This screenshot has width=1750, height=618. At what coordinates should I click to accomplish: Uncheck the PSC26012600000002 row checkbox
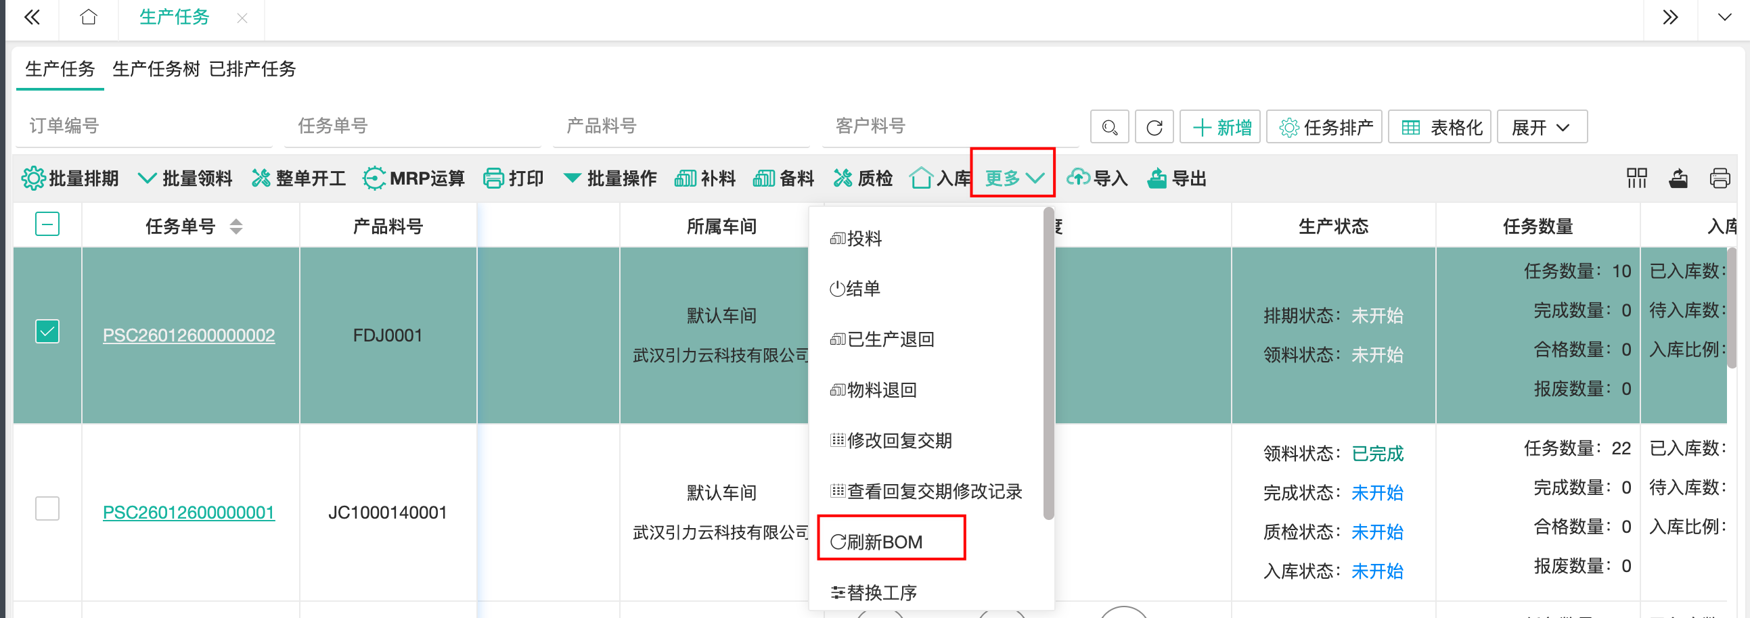47,332
